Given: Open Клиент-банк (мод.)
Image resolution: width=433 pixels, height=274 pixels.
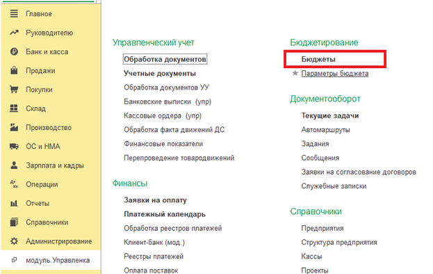Looking at the screenshot, I should pyautogui.click(x=154, y=242).
